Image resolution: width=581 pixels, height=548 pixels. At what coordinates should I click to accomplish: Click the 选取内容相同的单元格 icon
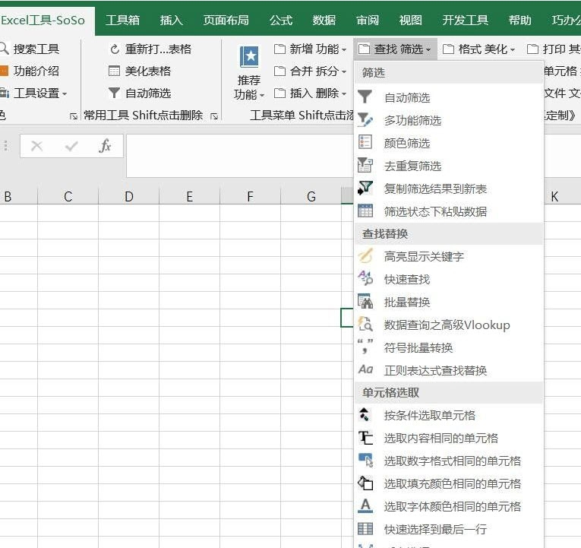tap(365, 438)
